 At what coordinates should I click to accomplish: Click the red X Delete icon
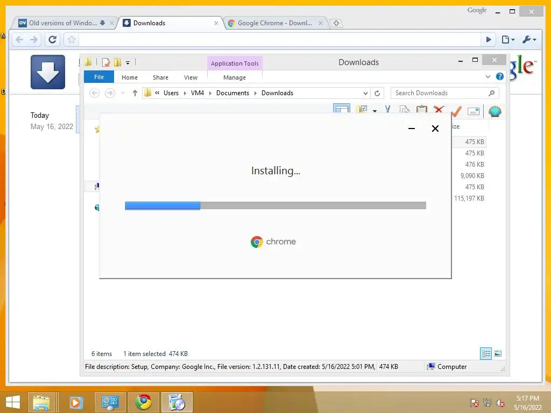[439, 109]
